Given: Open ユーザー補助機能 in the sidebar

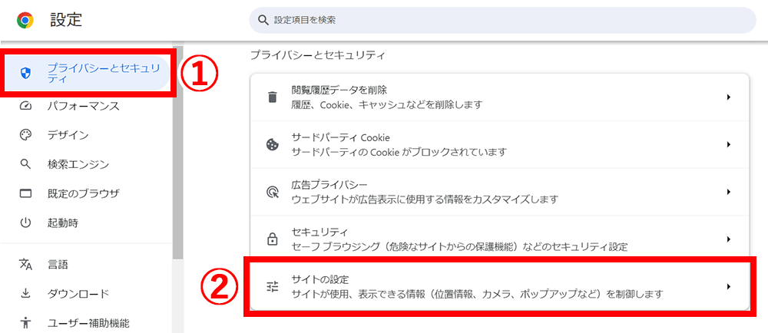Looking at the screenshot, I should 87,323.
